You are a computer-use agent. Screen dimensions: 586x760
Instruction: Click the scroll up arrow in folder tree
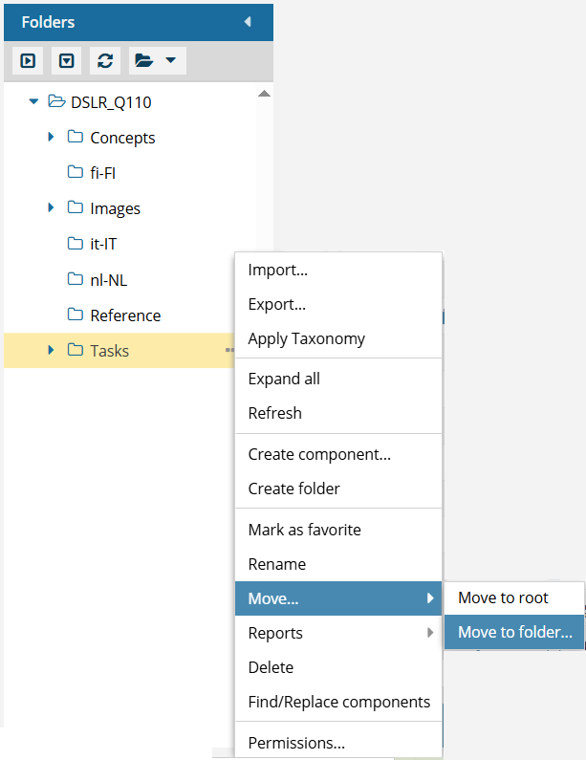coord(264,94)
